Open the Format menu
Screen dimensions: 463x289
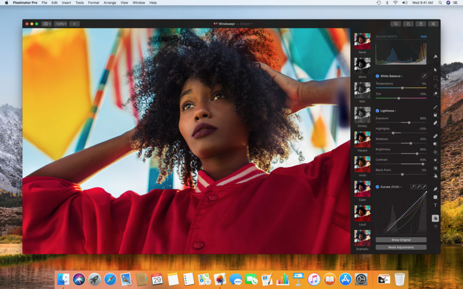click(94, 3)
